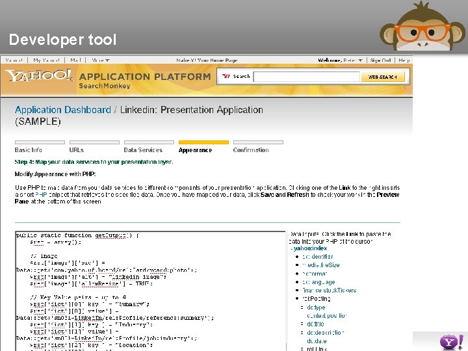Click the rel:Posting tree item
This screenshot has width=468, height=351.
(317, 298)
